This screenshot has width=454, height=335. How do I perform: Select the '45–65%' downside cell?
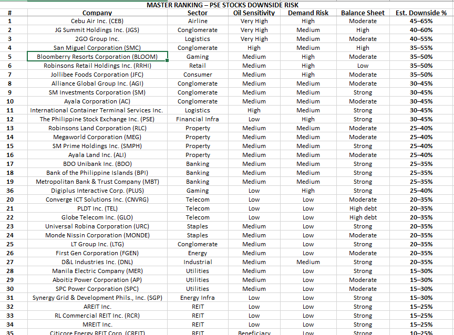coord(421,21)
